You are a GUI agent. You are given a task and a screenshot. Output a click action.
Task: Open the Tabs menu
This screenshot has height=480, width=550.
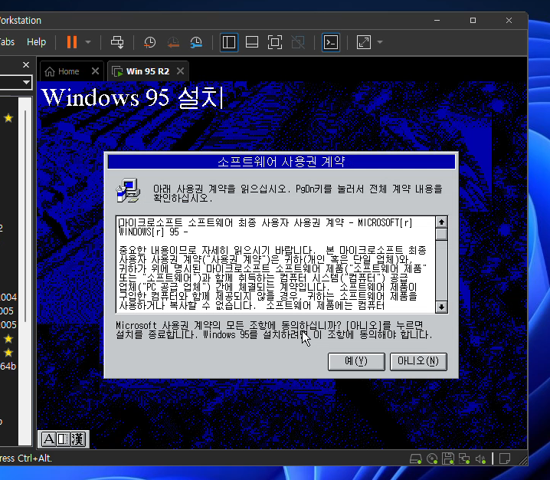pyautogui.click(x=7, y=42)
